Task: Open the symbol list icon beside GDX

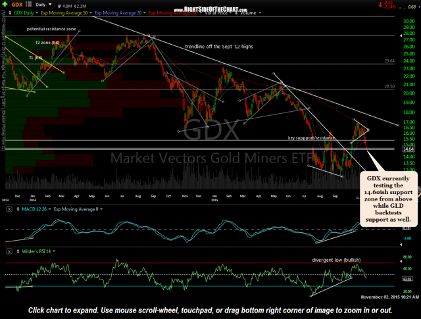Action: 28,5
